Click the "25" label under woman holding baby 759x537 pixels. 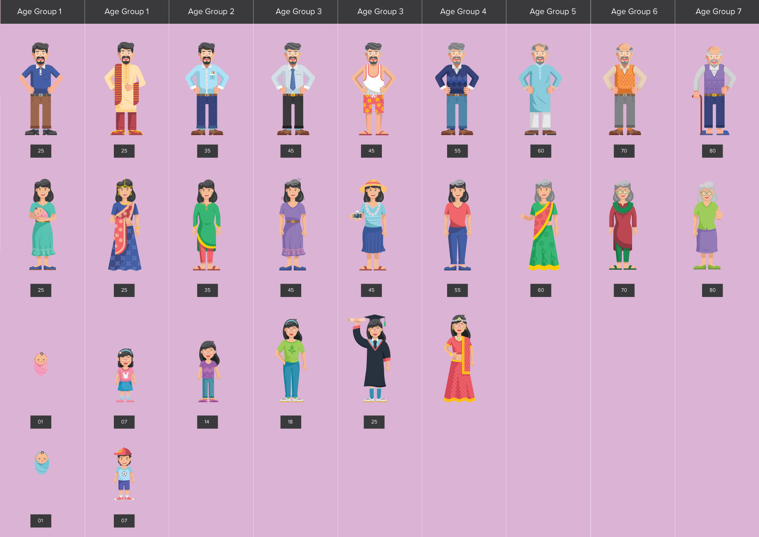point(41,290)
